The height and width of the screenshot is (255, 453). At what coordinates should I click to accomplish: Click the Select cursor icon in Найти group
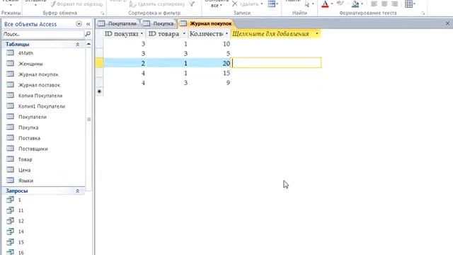307,4
